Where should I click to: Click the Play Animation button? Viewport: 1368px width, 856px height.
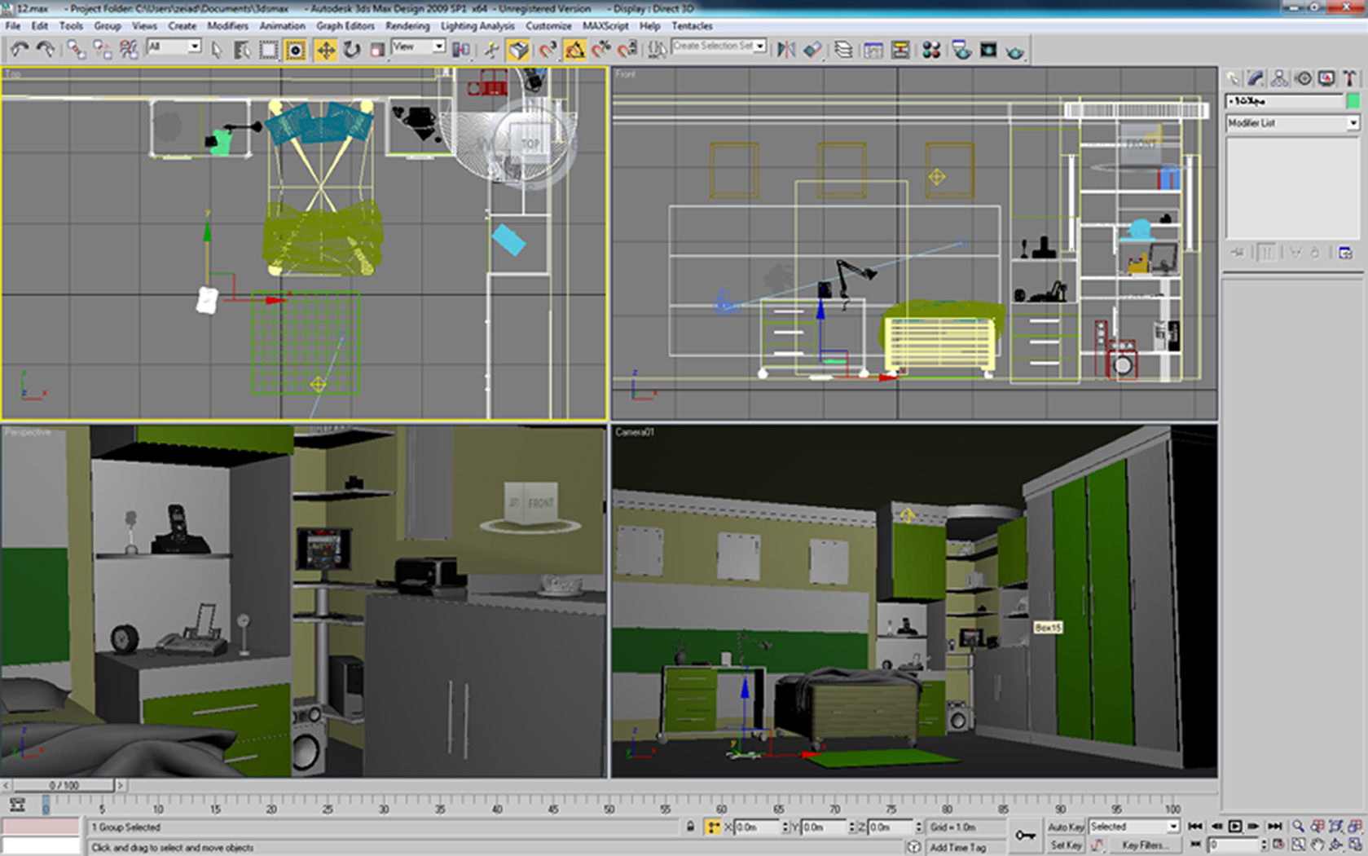click(1235, 827)
